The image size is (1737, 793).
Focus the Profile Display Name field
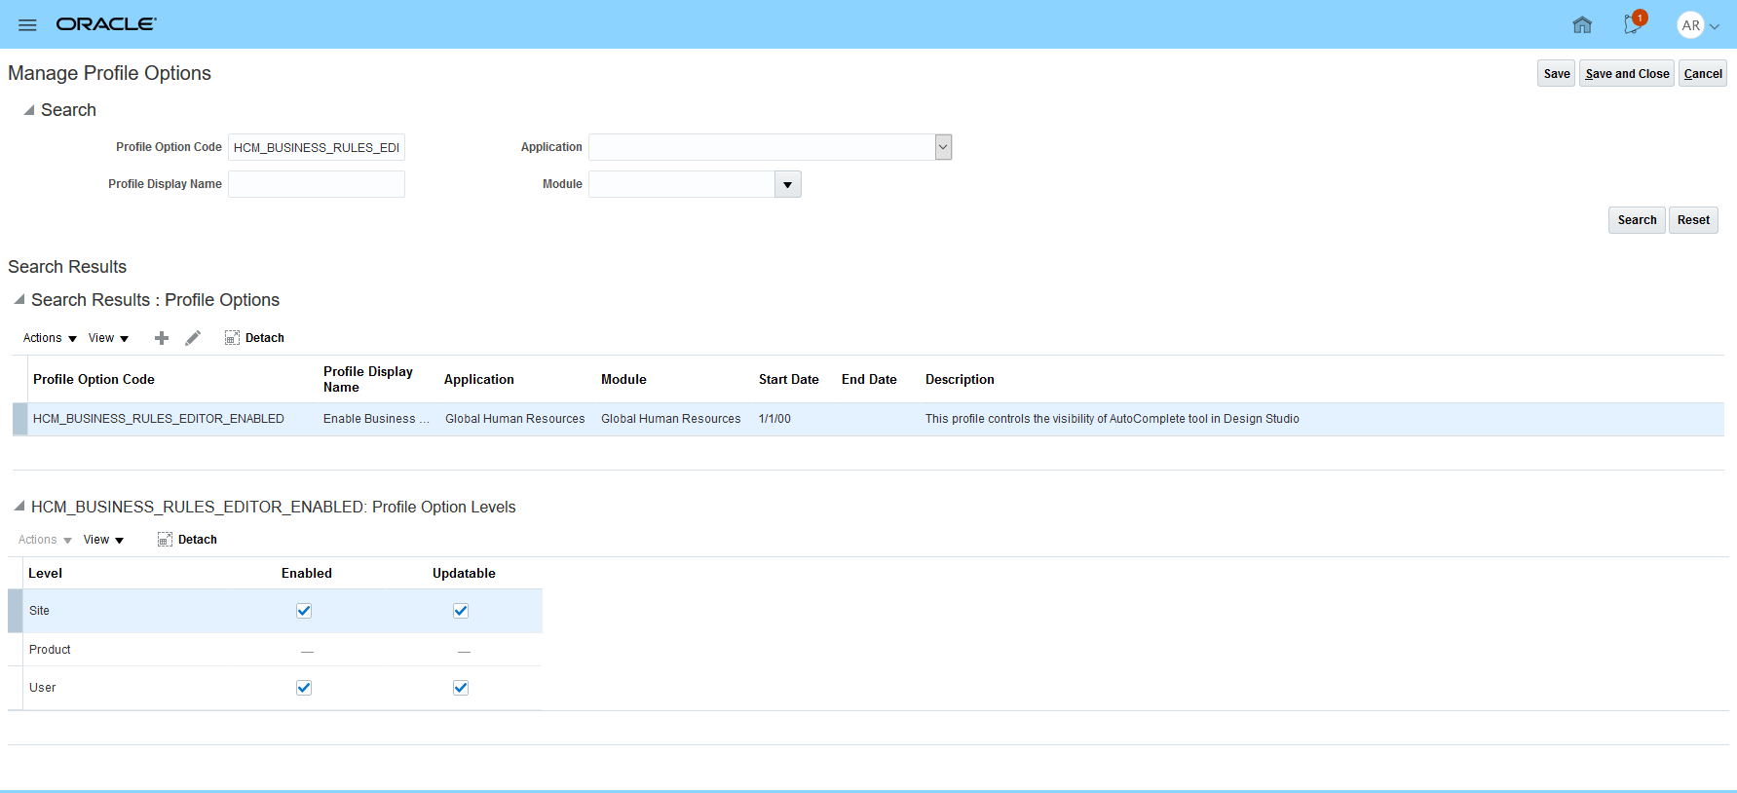(317, 184)
